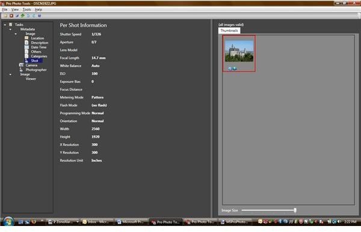Open the Viewer tree item
361x232 pixels.
tap(31, 79)
